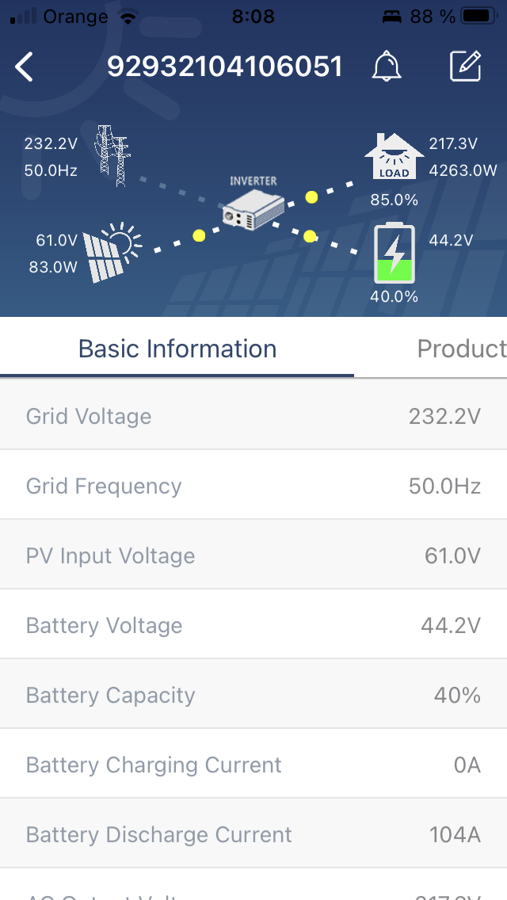This screenshot has height=900, width=507.
Task: Select the PV Input Voltage row
Action: point(253,555)
